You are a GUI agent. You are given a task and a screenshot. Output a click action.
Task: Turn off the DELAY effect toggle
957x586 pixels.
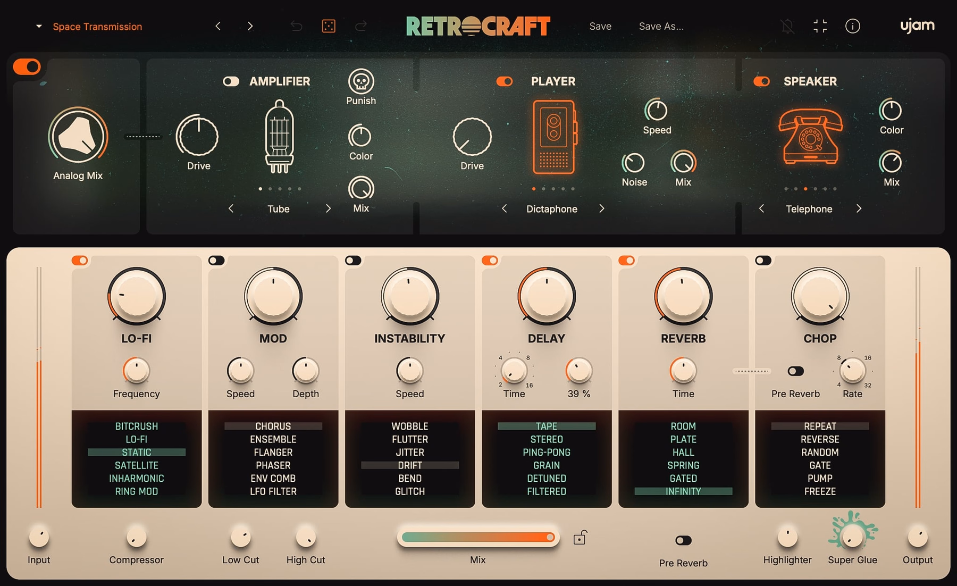click(x=490, y=261)
